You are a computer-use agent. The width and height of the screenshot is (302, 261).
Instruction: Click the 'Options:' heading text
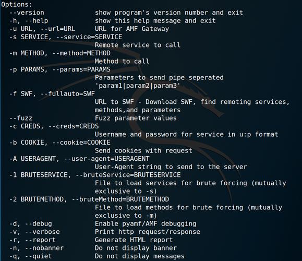coord(17,4)
